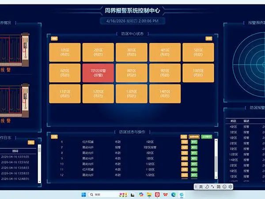This screenshot has height=199, width=265.
Task: Select the 6防区 zone tile
Action: tap(65, 73)
